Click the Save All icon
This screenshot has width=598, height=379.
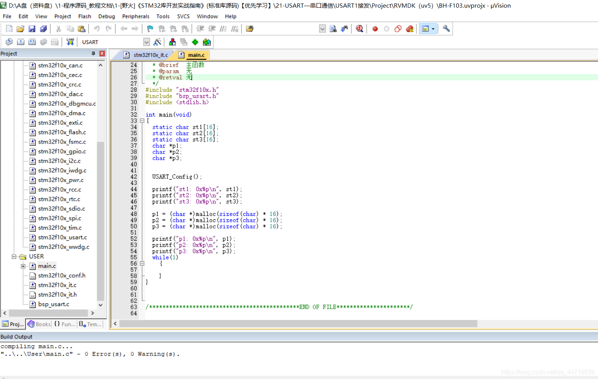[44, 29]
